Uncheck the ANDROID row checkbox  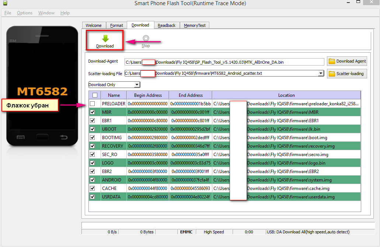(x=93, y=180)
